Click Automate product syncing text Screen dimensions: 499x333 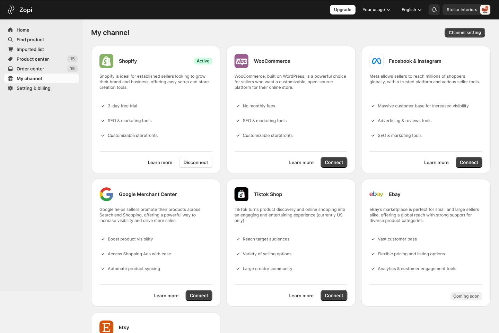[x=134, y=268]
